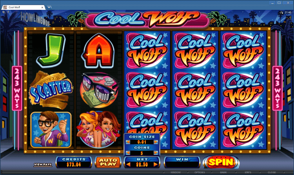
Task: Click the small window-mode icon beside help
Action: tap(4, 12)
